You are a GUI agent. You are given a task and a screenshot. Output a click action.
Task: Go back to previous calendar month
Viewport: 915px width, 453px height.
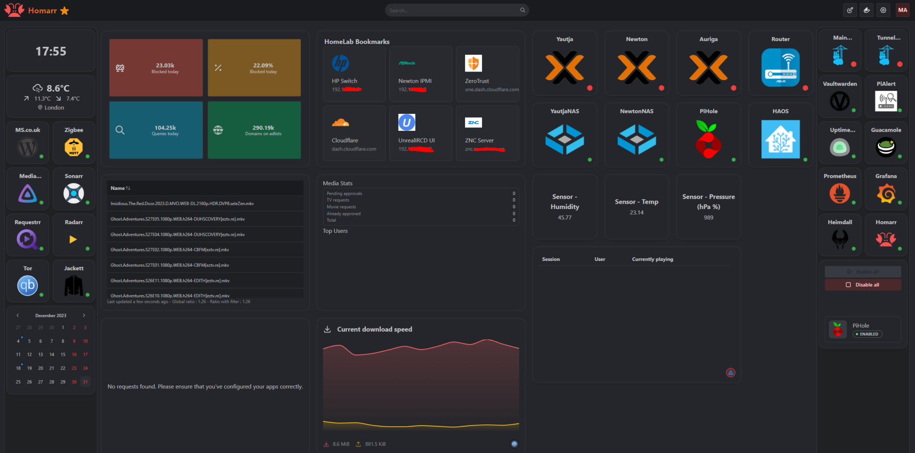coord(17,315)
